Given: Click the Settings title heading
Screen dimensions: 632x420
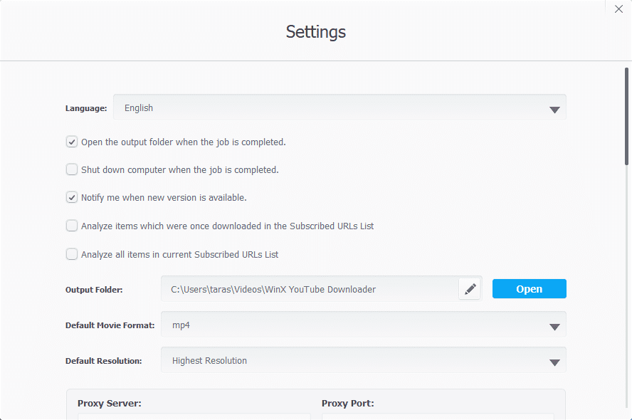Looking at the screenshot, I should 316,32.
